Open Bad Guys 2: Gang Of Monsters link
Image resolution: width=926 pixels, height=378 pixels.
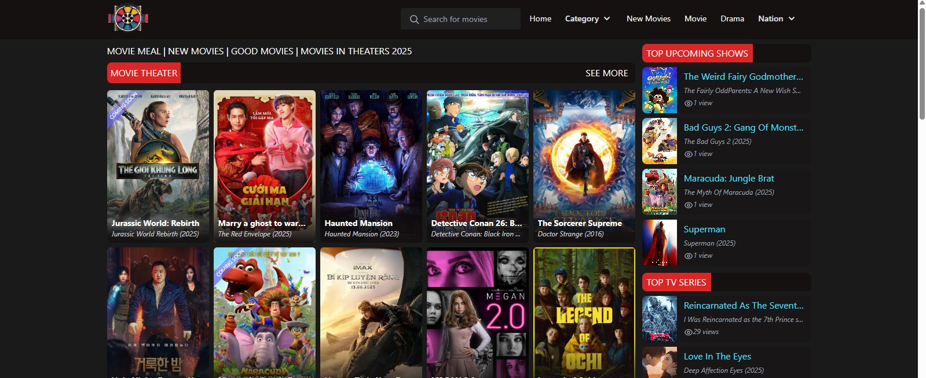[x=743, y=127]
